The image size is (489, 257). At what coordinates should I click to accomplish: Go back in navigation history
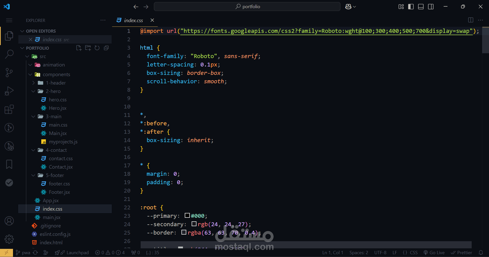(136, 7)
